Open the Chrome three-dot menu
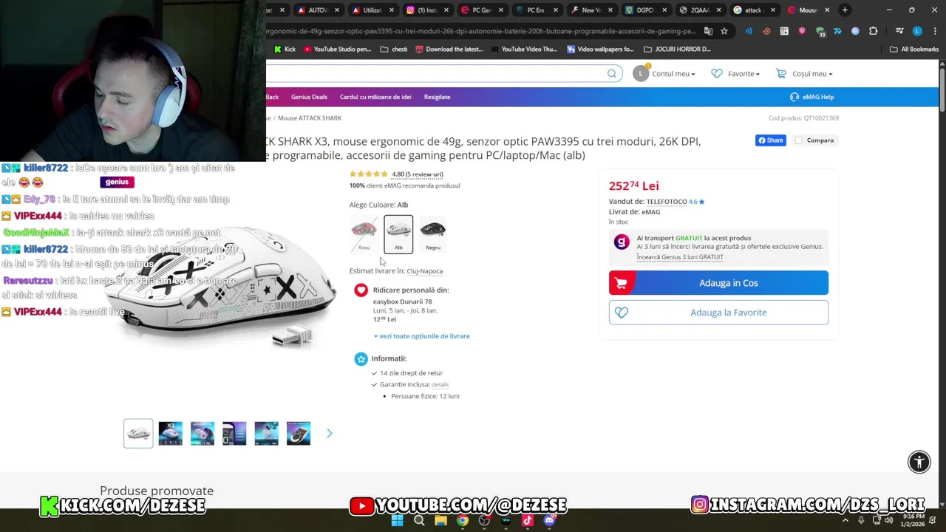The image size is (946, 532). click(933, 31)
